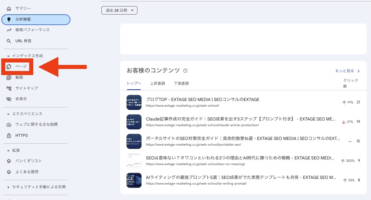371x200 pixels.
Task: Click the gauge icon for ウェブに関する主な指標
Action: coord(9,125)
